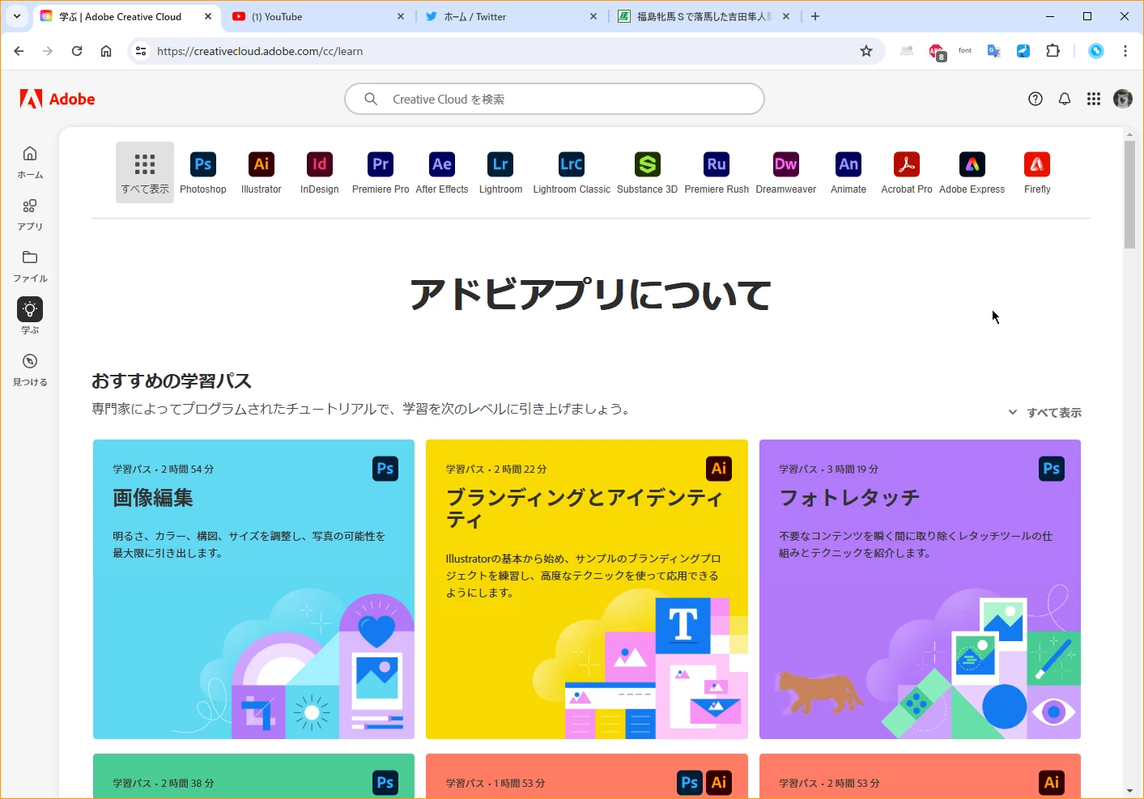Open the green 2時間38分 learning path card

pos(253,776)
